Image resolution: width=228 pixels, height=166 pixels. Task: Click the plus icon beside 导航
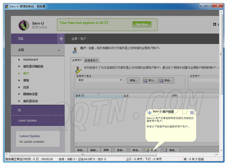(x=61, y=39)
